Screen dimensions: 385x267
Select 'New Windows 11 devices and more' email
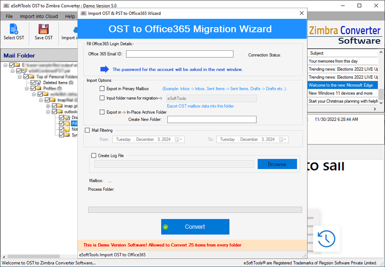(x=343, y=93)
